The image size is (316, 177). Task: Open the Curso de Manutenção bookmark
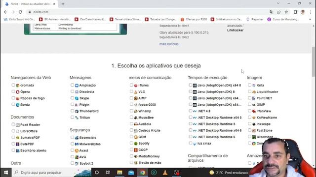[x=283, y=19]
